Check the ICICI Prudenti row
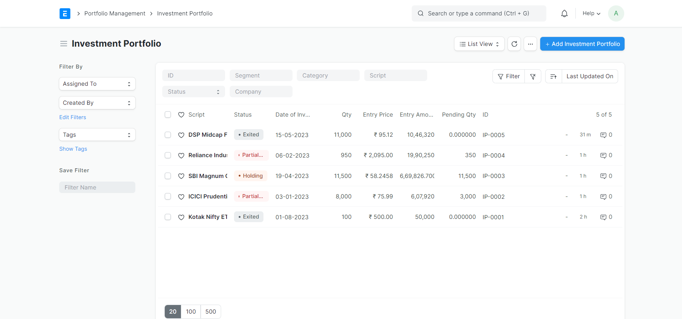The height and width of the screenshot is (319, 682). 168,196
